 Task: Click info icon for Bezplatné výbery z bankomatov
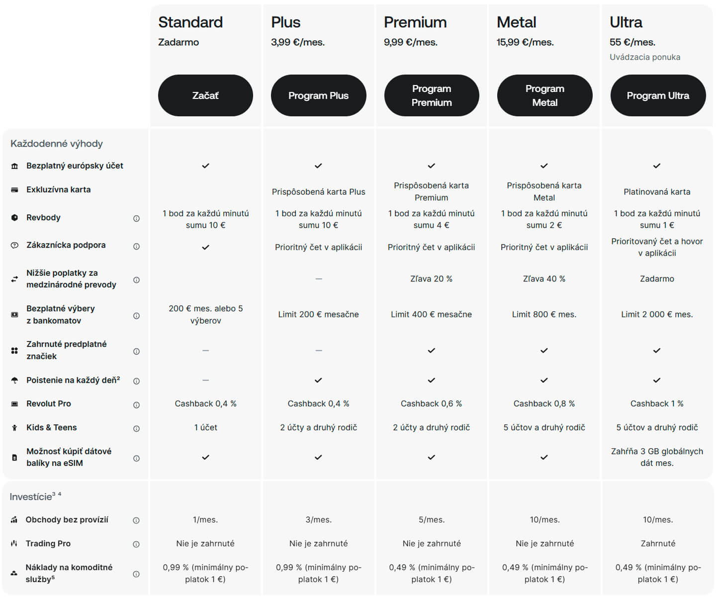[136, 316]
